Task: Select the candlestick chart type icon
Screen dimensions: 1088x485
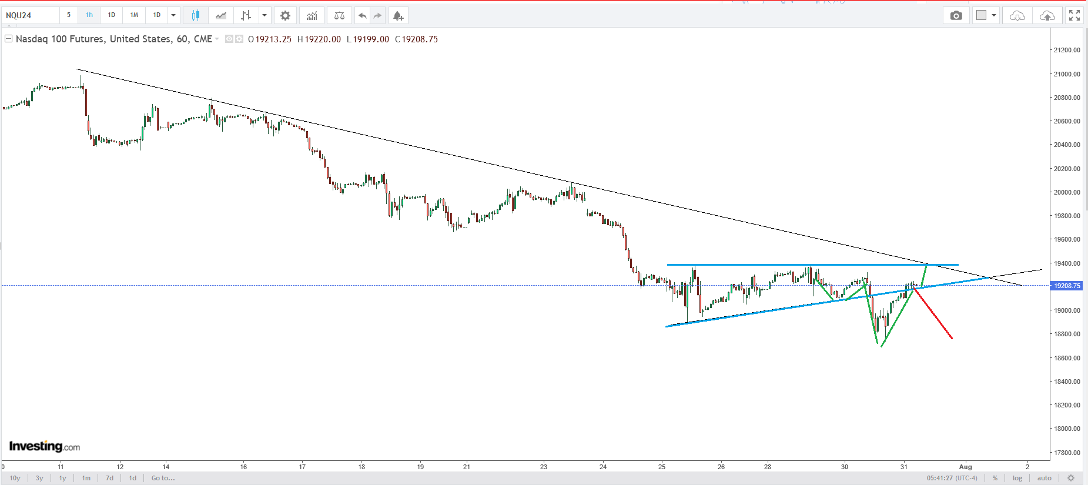Action: pyautogui.click(x=195, y=15)
